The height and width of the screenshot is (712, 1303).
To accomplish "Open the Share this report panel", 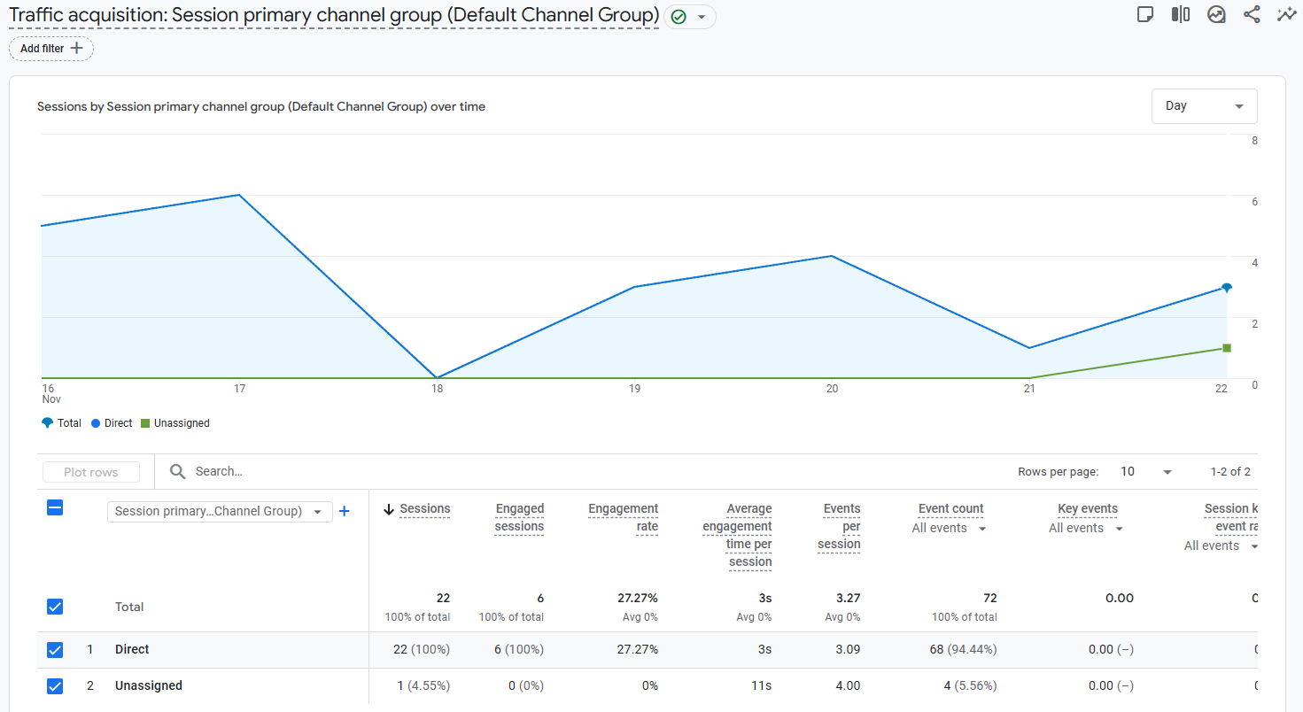I will 1252,14.
